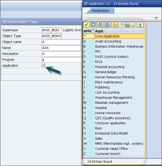Open the Application field value help checkbox
Image resolution: width=162 pixels, height=166 pixels.
[x=44, y=66]
